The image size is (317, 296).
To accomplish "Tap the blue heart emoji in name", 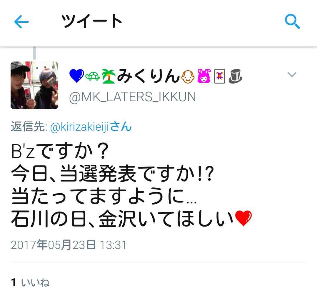I will click(76, 76).
